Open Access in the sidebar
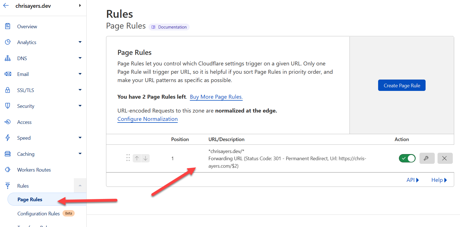Image resolution: width=460 pixels, height=227 pixels. pyautogui.click(x=24, y=122)
